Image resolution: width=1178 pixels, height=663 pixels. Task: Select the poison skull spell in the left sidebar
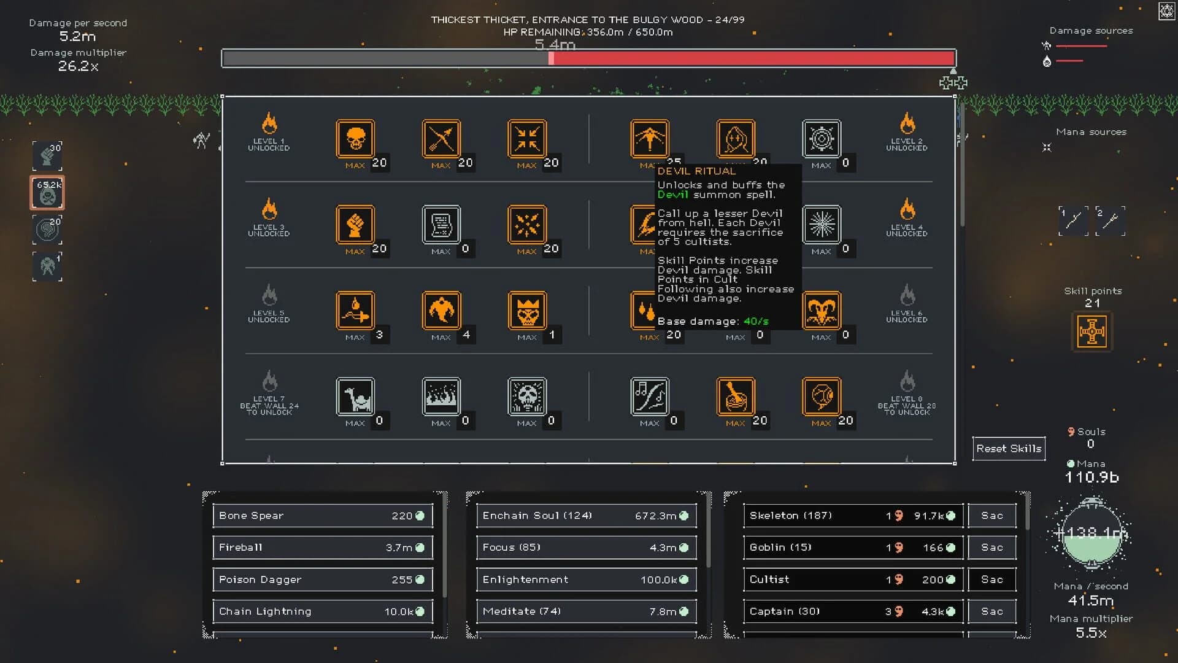coord(47,193)
